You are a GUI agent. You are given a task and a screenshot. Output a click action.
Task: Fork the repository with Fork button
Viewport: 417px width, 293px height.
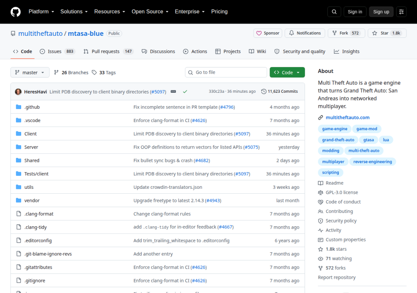point(347,33)
